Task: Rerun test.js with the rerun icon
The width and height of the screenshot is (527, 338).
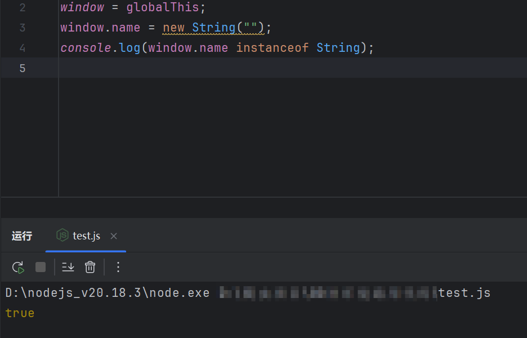Action: 18,267
